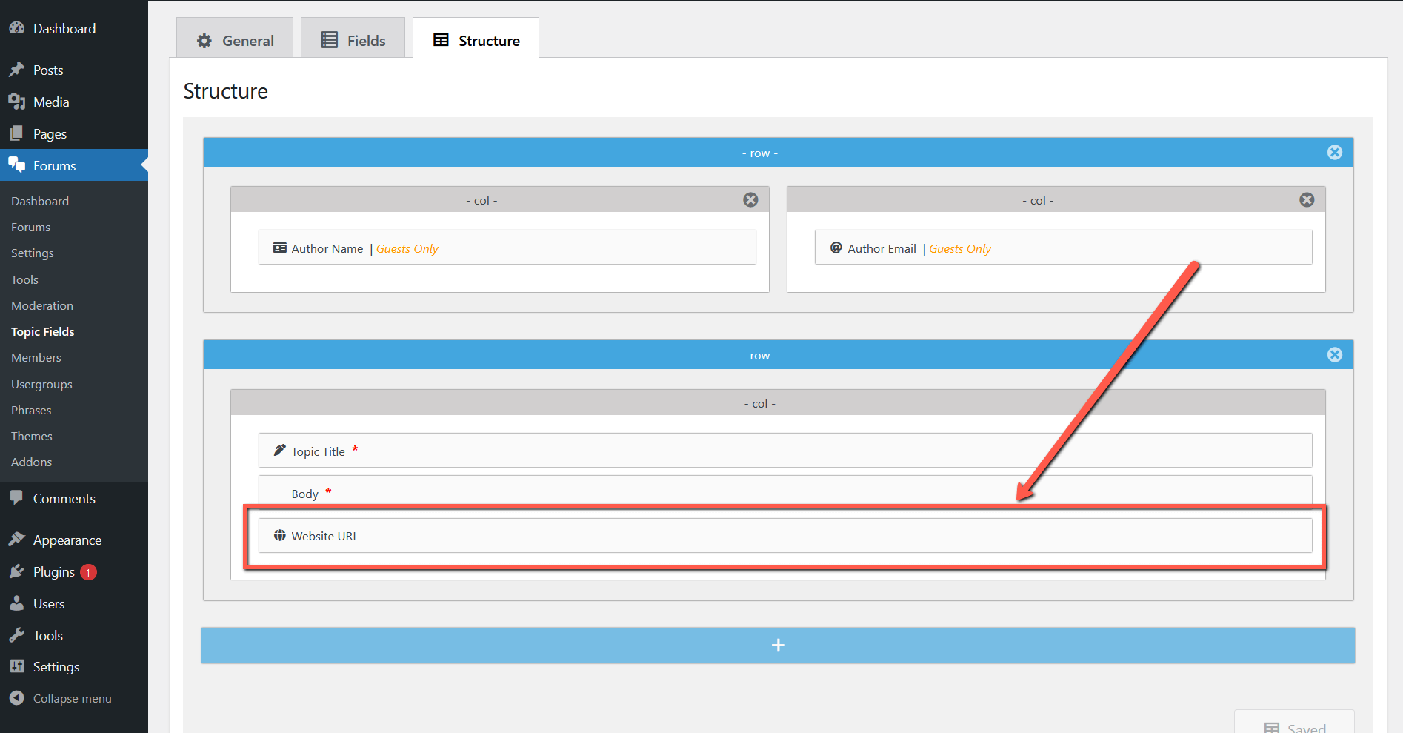1403x733 pixels.
Task: Open the Appearance menu
Action: [x=67, y=540]
